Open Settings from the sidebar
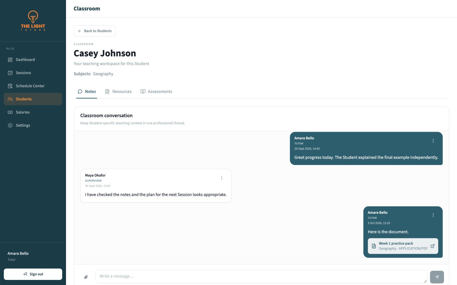457x285 pixels. [33, 125]
